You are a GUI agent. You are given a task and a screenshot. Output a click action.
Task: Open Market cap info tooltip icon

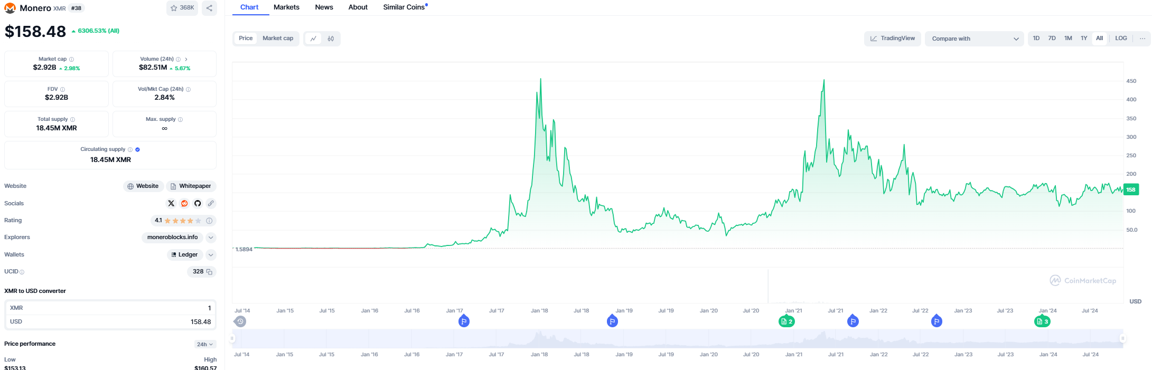tap(72, 59)
